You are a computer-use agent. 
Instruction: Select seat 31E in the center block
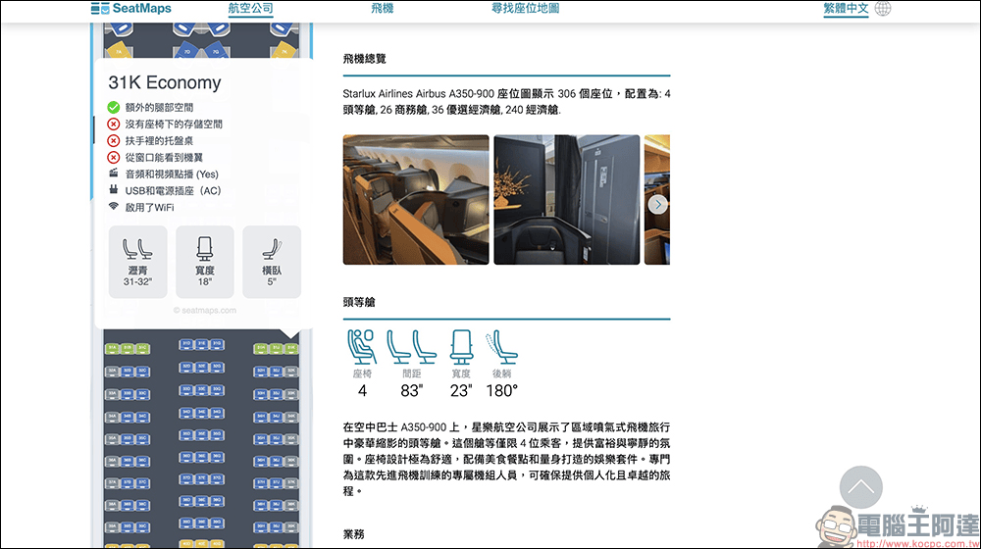tap(201, 344)
